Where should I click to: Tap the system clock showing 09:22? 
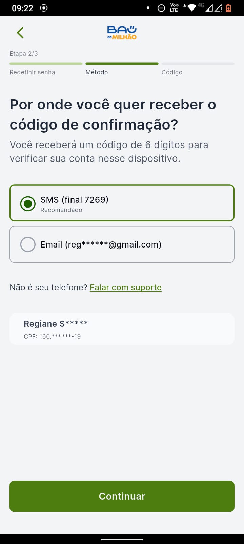click(x=22, y=8)
